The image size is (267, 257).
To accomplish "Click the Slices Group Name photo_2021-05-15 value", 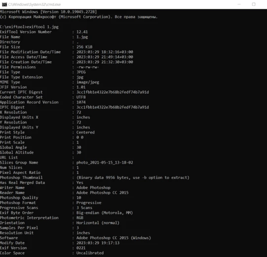I will pyautogui.click(x=105, y=163).
